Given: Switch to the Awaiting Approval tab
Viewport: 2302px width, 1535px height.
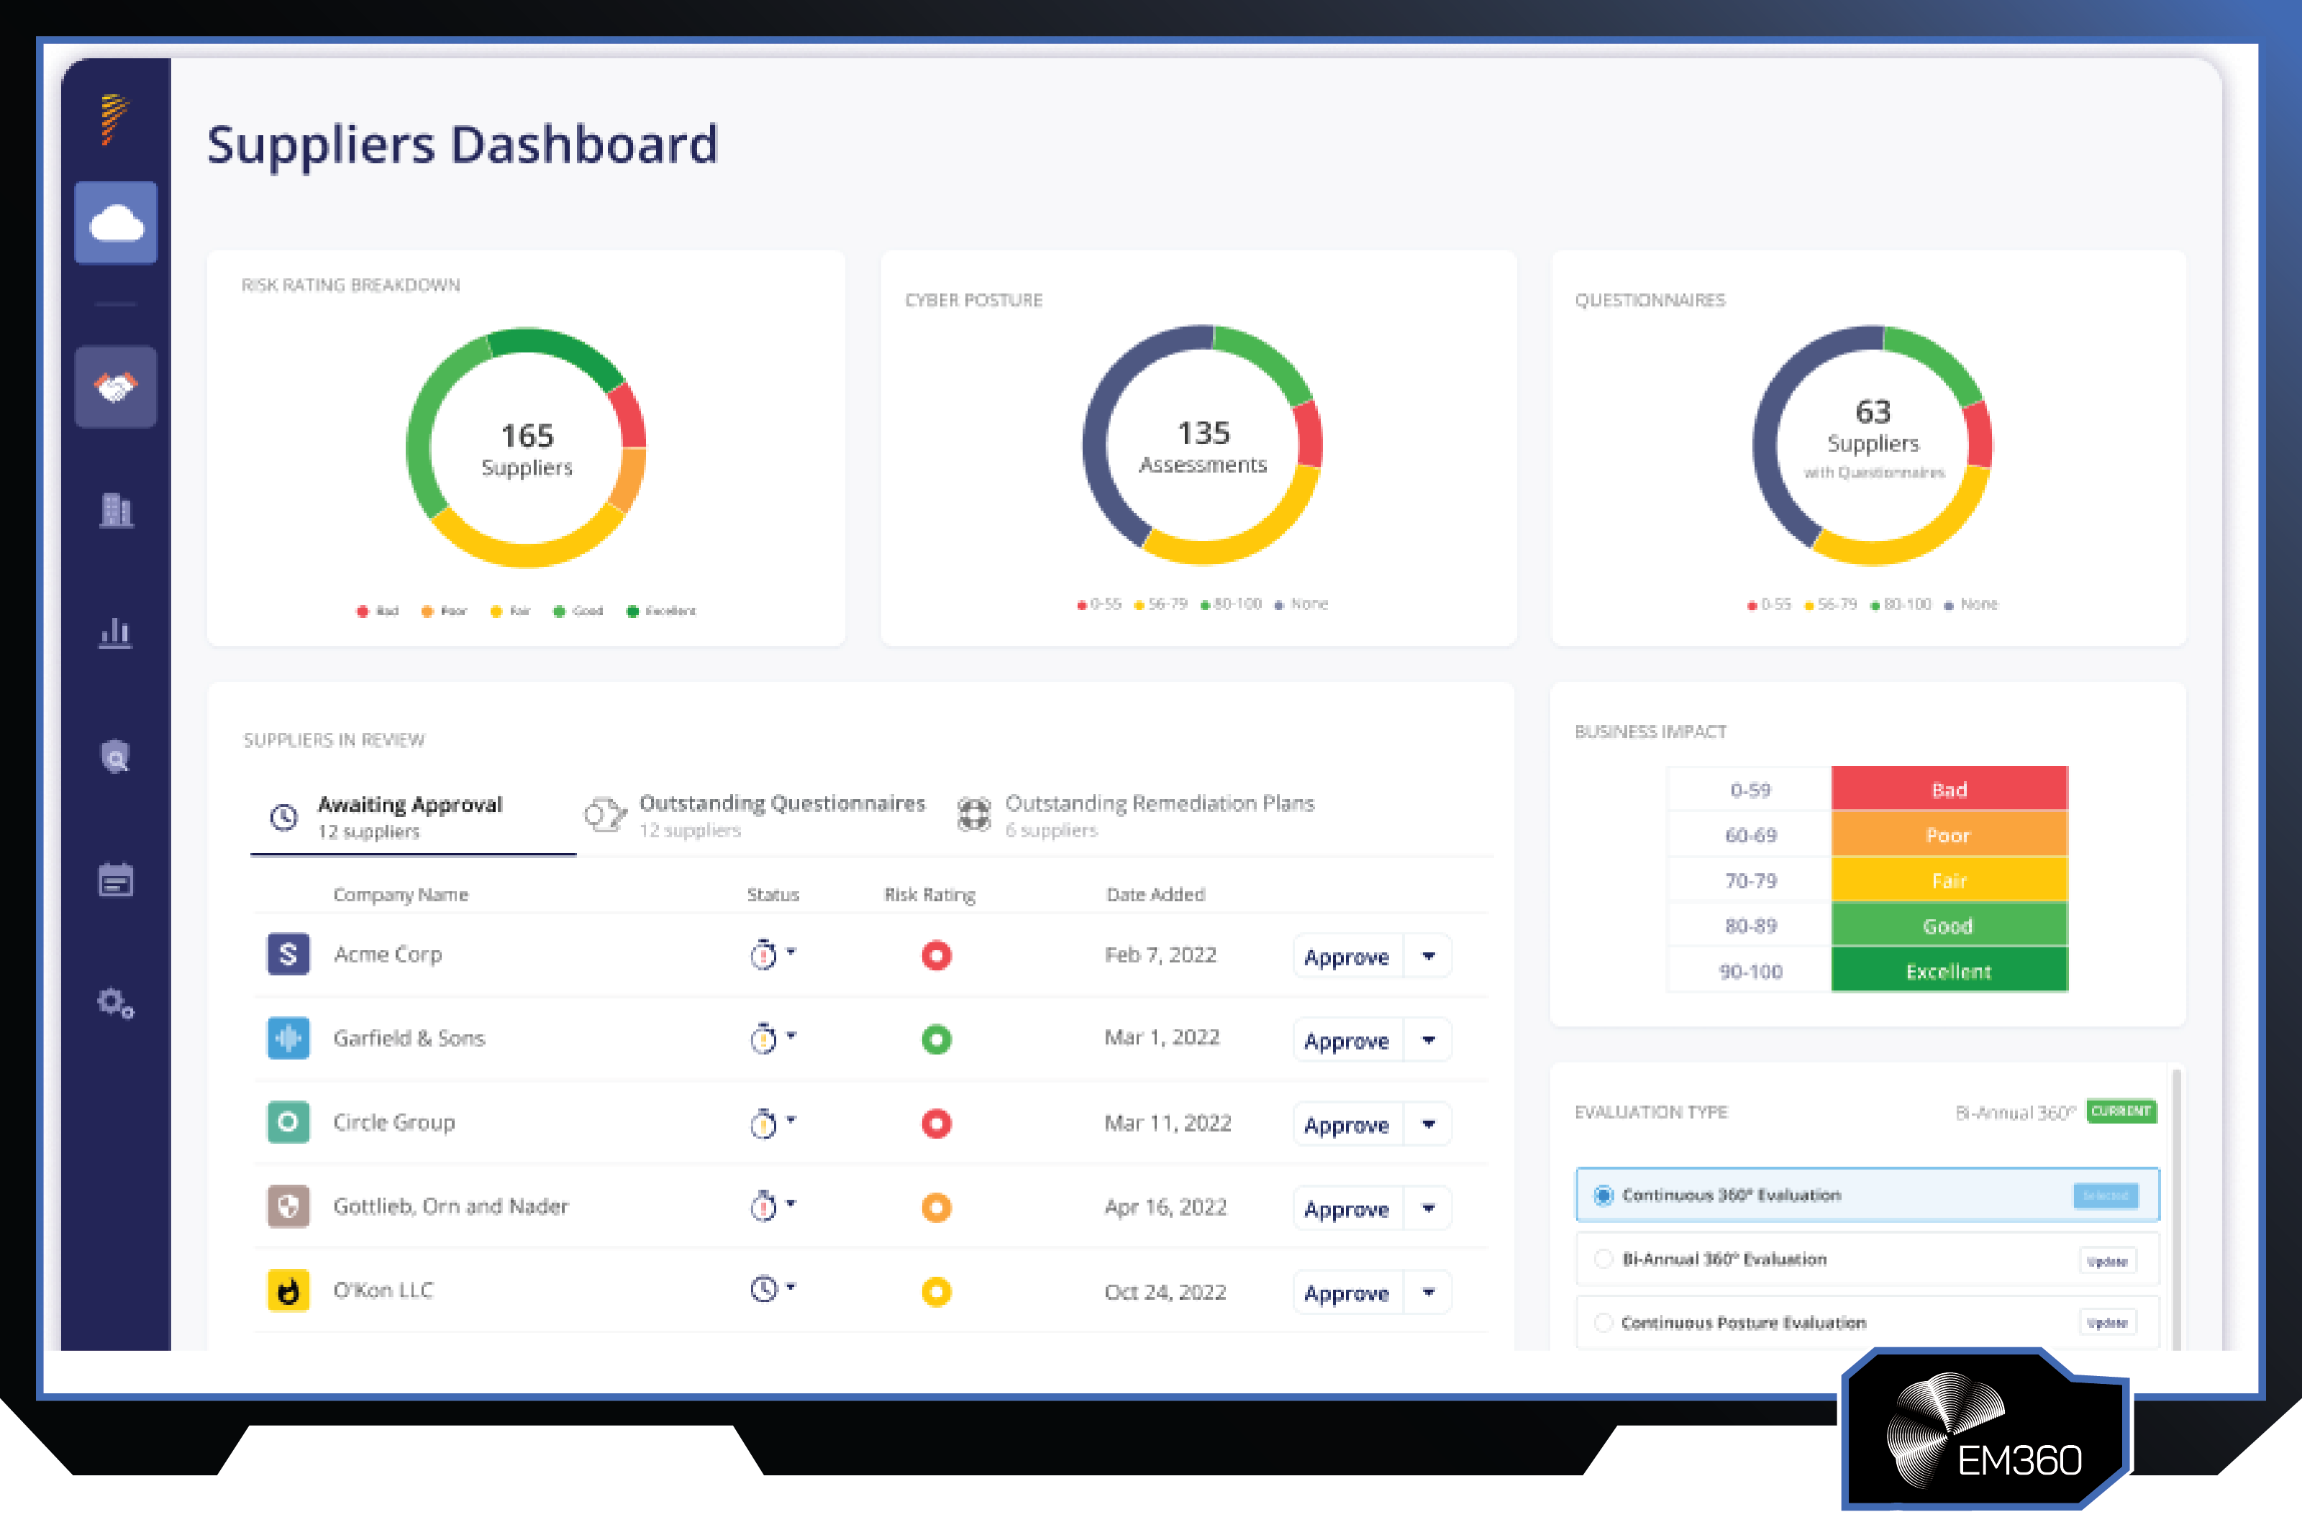Looking at the screenshot, I should (413, 819).
